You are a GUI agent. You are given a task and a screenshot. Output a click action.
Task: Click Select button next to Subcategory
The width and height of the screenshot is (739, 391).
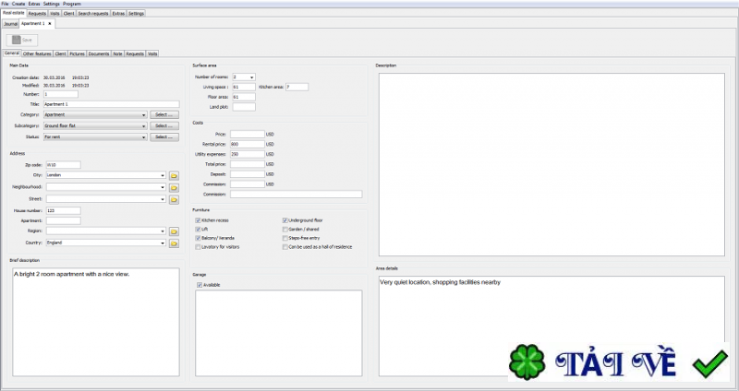(164, 126)
